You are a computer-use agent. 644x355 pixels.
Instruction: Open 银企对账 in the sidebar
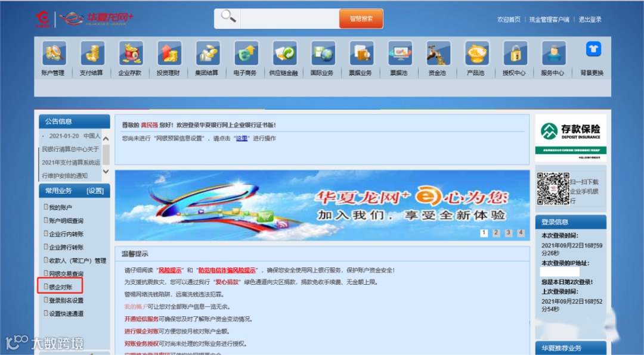(60, 287)
